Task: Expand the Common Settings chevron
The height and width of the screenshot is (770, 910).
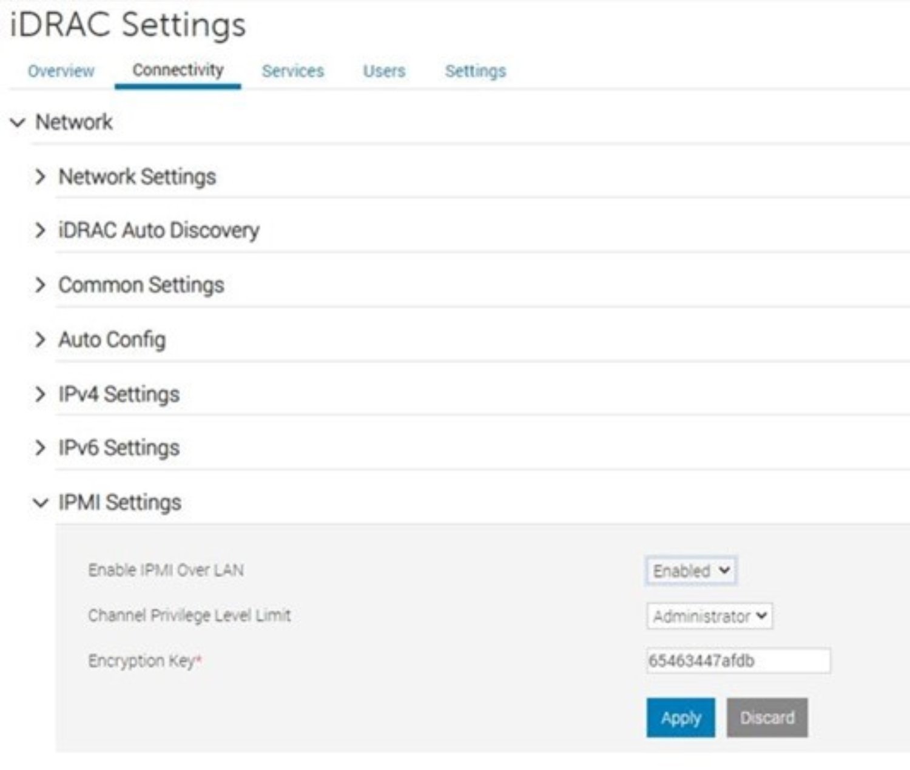Action: [40, 285]
